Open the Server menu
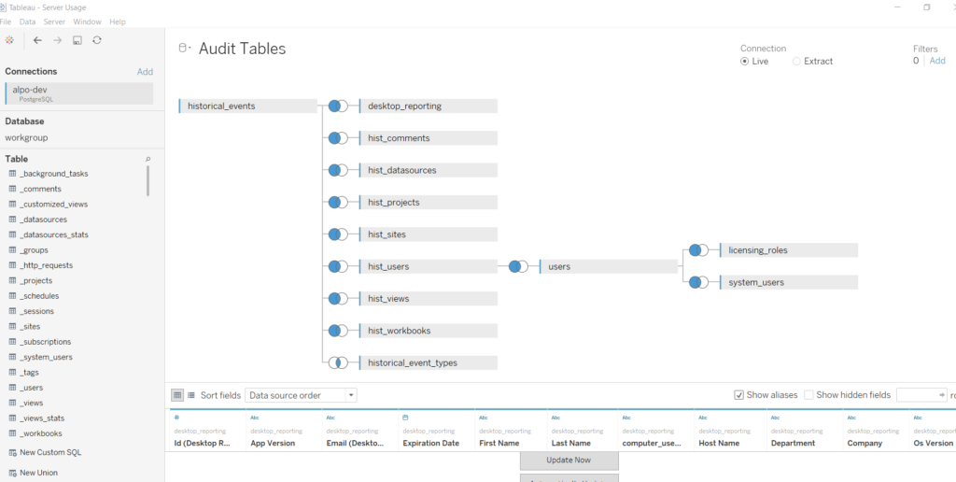 [x=54, y=21]
